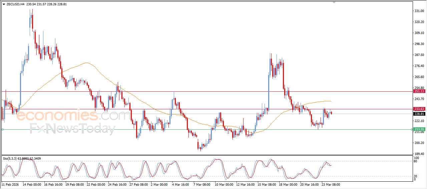Click the ZECUSD,H4 symbol label
This screenshot has width=427, height=189.
(x=15, y=4)
